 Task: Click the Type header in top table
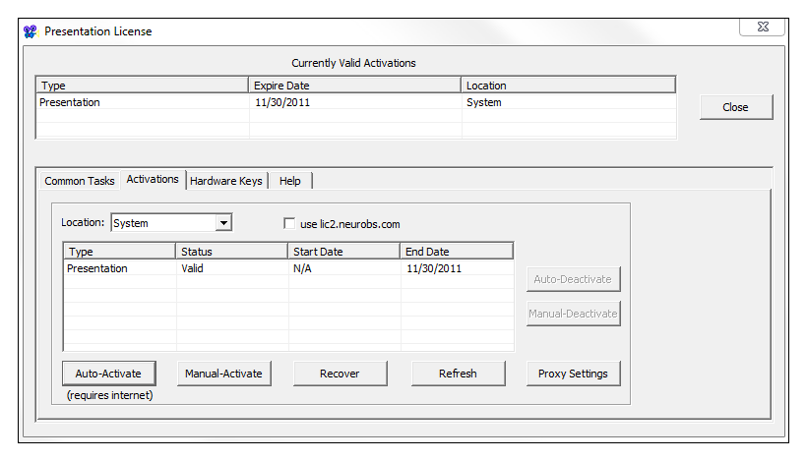tap(142, 86)
